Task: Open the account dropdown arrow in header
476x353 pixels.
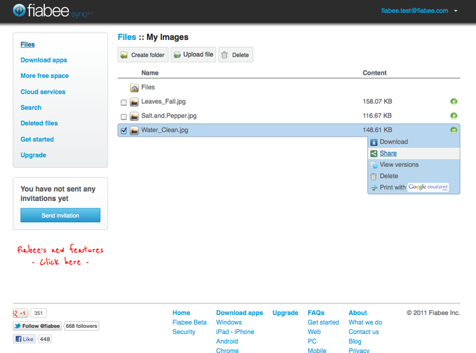Action: [456, 11]
